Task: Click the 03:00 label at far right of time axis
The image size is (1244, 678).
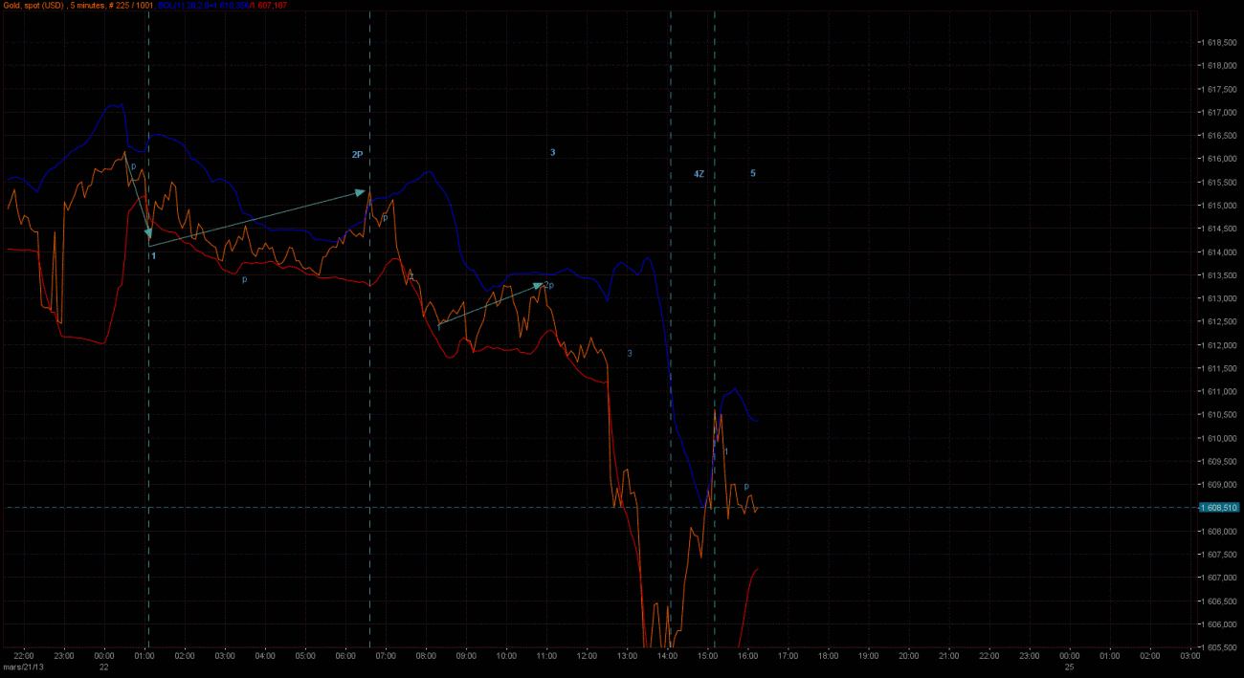Action: (x=1189, y=657)
